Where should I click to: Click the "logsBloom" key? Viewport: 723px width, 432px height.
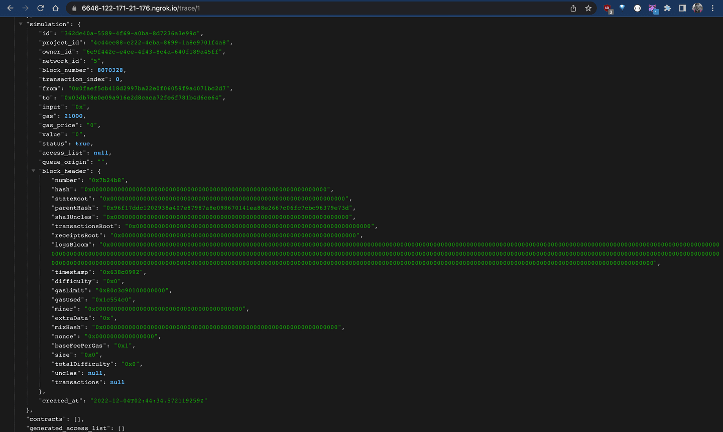point(72,245)
